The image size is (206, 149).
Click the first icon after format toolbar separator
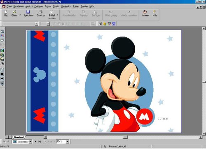point(101,24)
